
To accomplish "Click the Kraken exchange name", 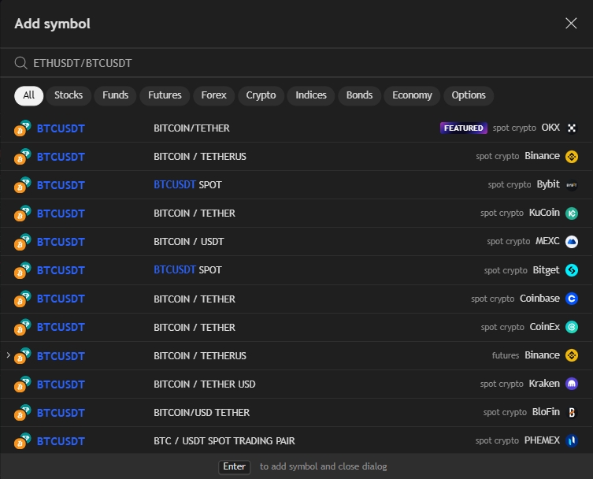I will point(544,384).
